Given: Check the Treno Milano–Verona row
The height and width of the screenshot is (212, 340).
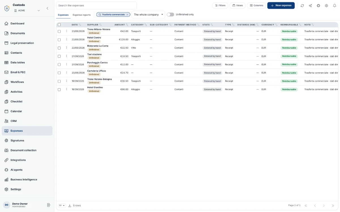Looking at the screenshot, I should tap(59, 31).
